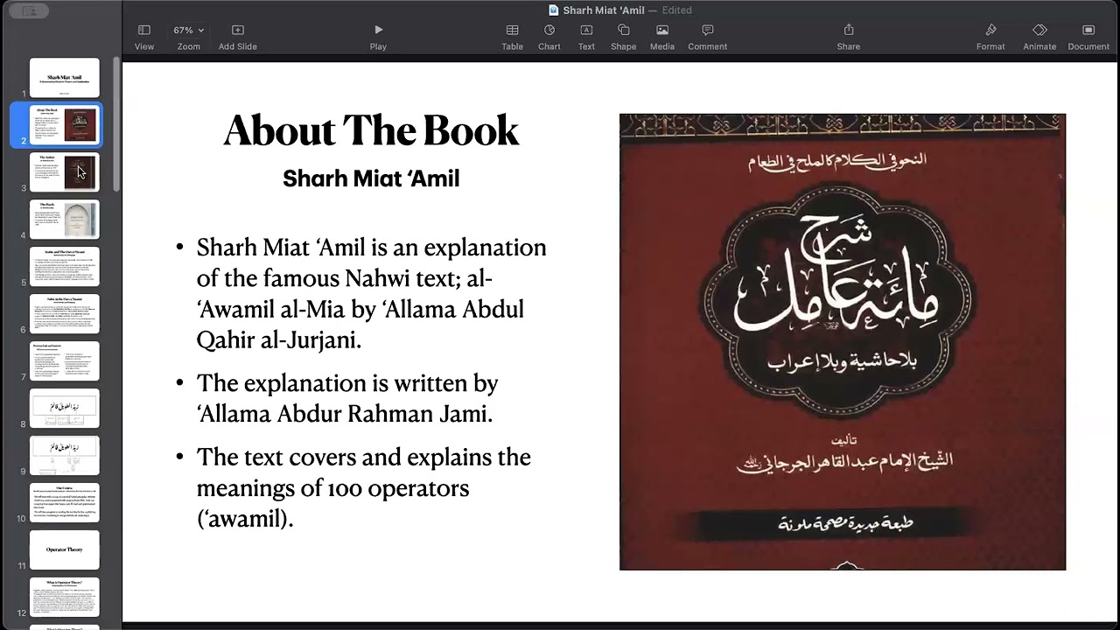This screenshot has height=630, width=1120.
Task: Click bullet text about Abdul Qahir al-Jurjani
Action: point(372,293)
